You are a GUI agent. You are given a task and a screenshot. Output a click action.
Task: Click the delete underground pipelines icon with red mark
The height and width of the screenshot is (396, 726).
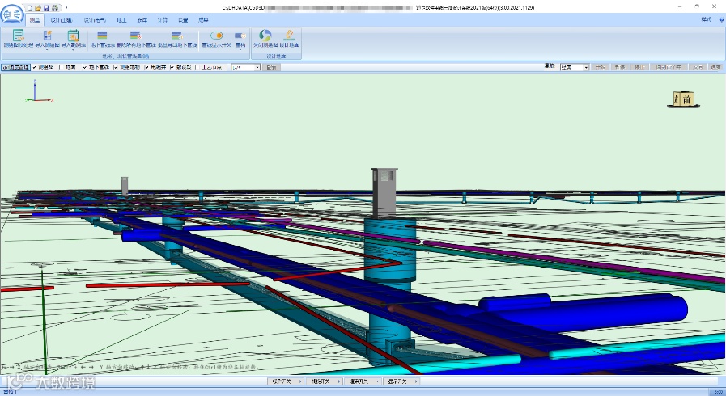pos(135,36)
